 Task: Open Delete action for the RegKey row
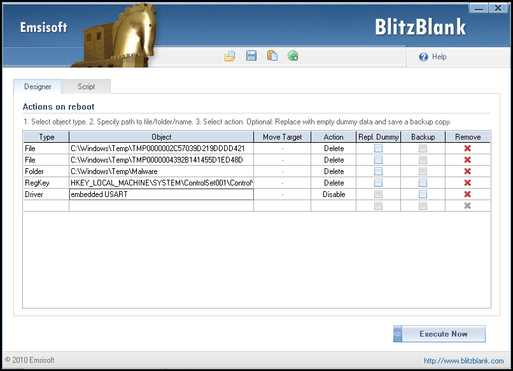coord(334,182)
